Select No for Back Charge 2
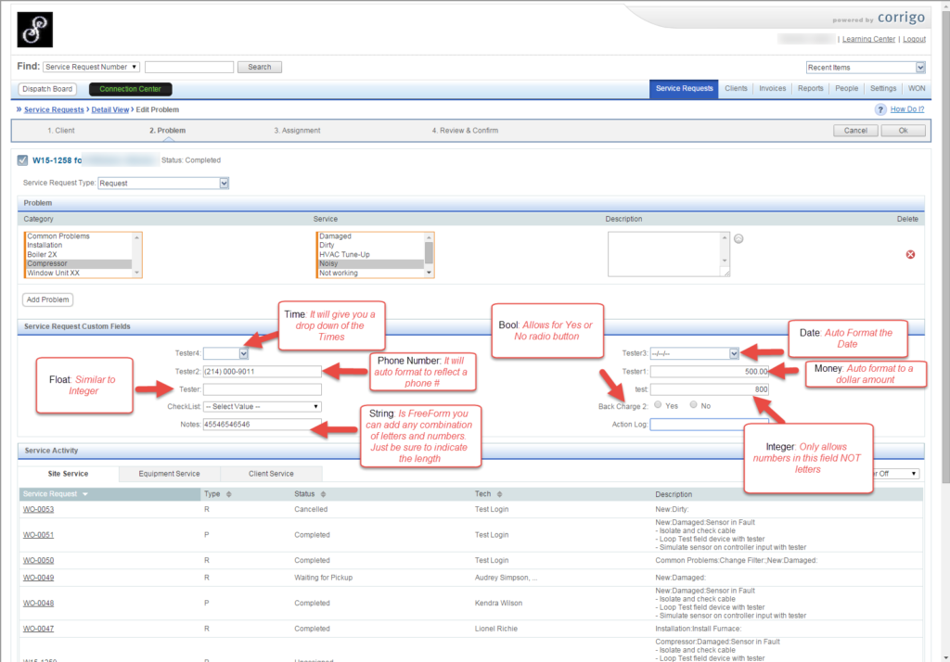This screenshot has width=950, height=662. (693, 404)
